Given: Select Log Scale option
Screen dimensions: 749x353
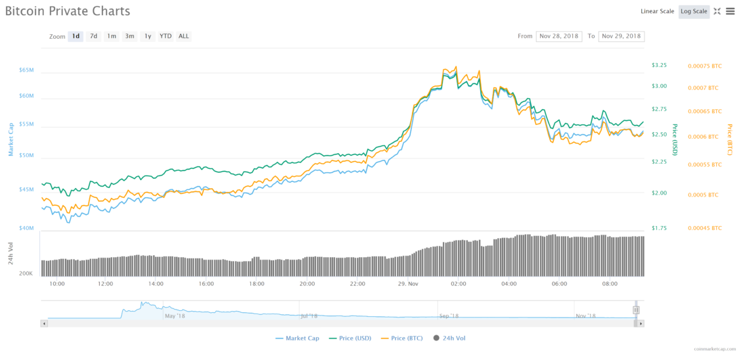Looking at the screenshot, I should point(694,11).
